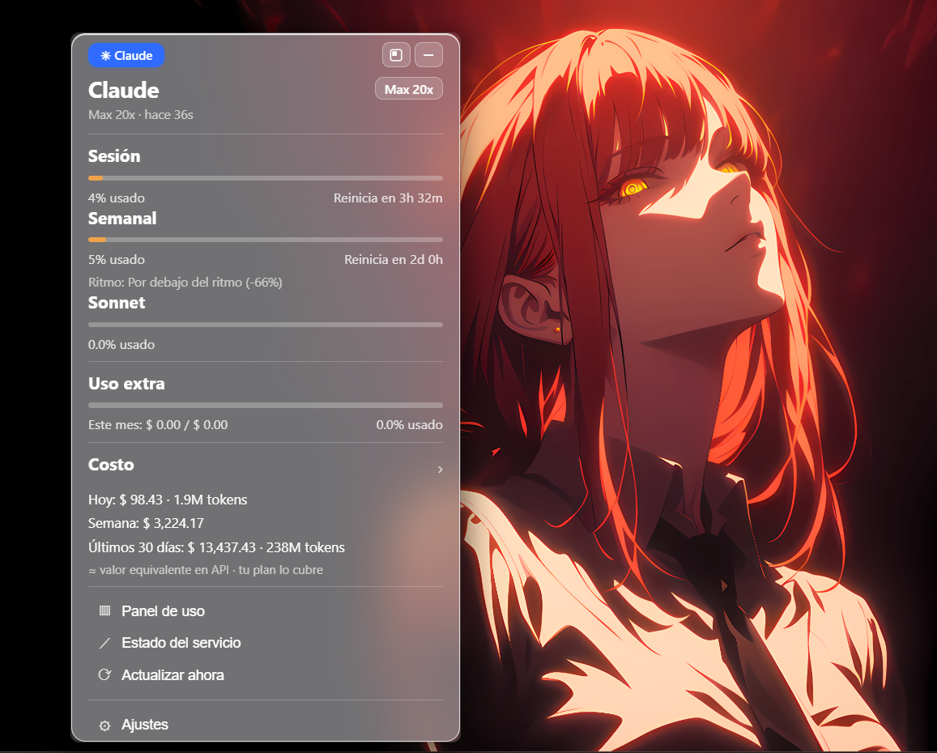Click the Estado del servicio slash icon

click(104, 643)
